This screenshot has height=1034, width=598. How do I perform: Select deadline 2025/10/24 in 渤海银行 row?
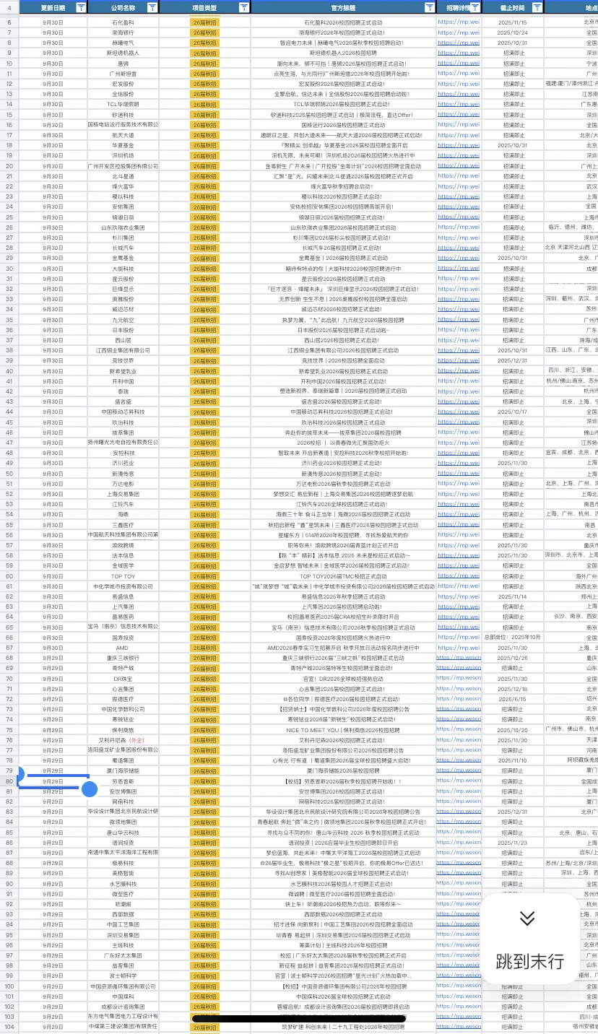coord(513,32)
